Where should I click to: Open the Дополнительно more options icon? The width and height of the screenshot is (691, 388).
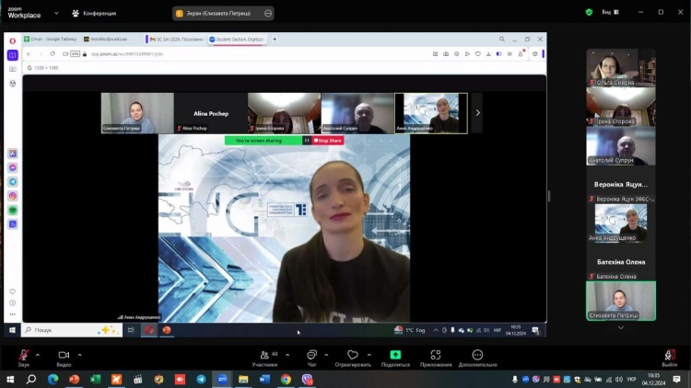click(x=477, y=356)
